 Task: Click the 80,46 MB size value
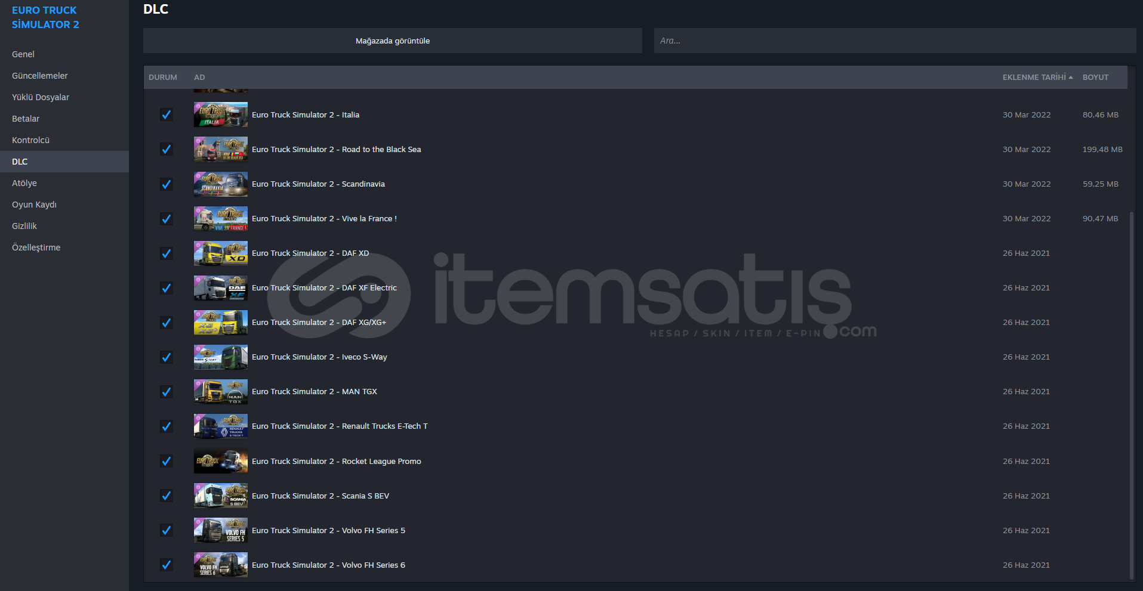pyautogui.click(x=1101, y=115)
